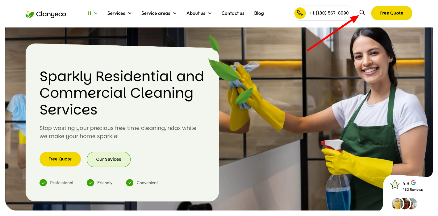Screen dimensions: 438x216
Task: Select the Our Sevices button
Action: 109,159
